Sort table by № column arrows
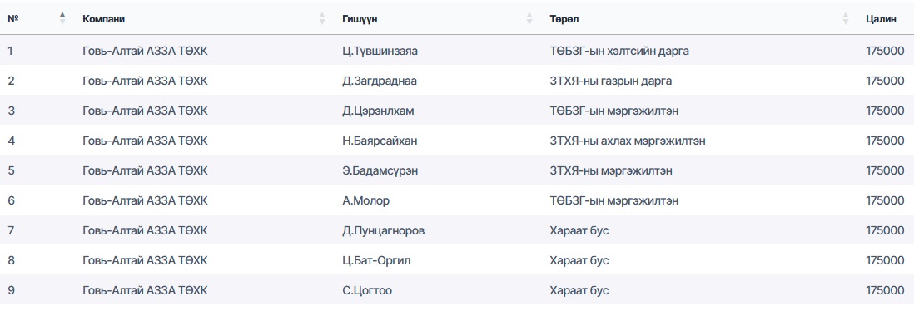This screenshot has height=311, width=914. [63, 18]
